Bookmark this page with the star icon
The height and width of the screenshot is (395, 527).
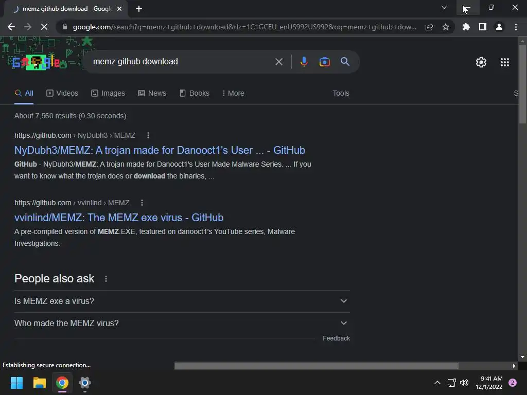pos(446,27)
